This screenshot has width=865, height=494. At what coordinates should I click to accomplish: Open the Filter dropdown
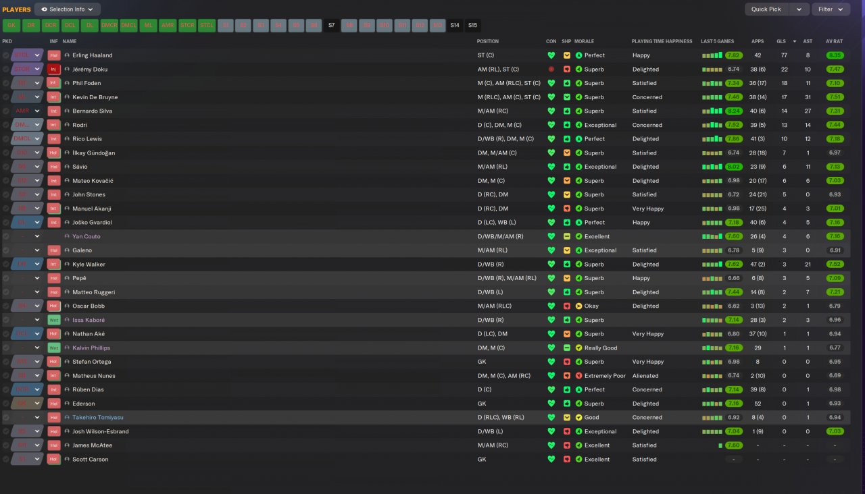point(831,9)
